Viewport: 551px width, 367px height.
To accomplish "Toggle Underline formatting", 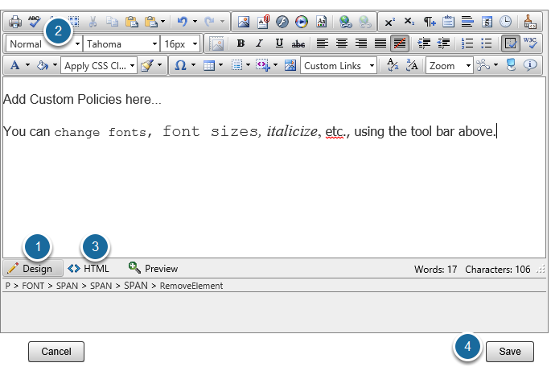I will pos(279,43).
